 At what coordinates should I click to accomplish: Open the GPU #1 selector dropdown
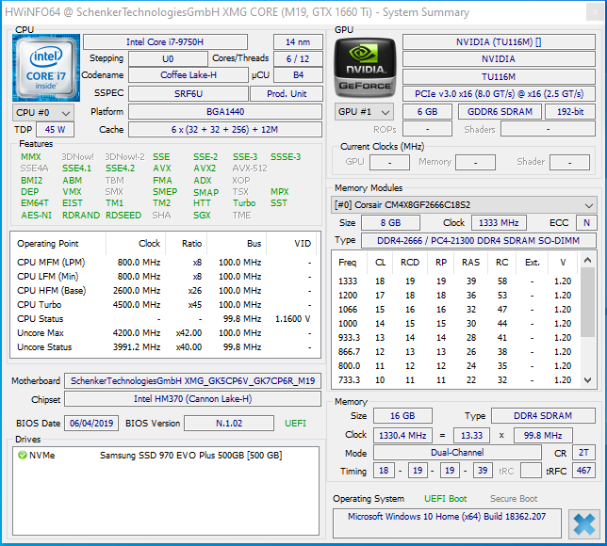click(x=364, y=112)
